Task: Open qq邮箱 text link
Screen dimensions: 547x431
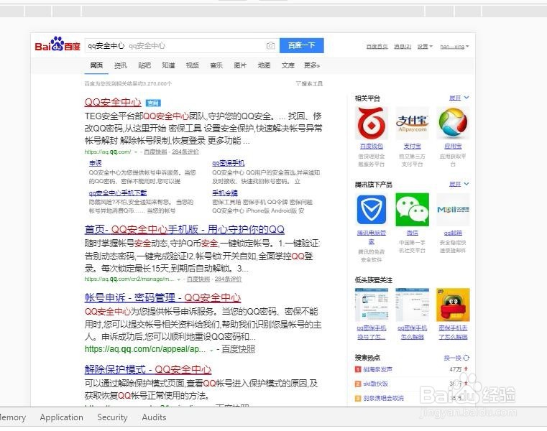Action: coord(453,233)
